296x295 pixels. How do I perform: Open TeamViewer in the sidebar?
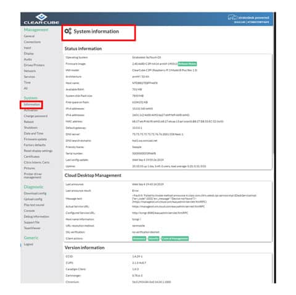click(x=32, y=228)
